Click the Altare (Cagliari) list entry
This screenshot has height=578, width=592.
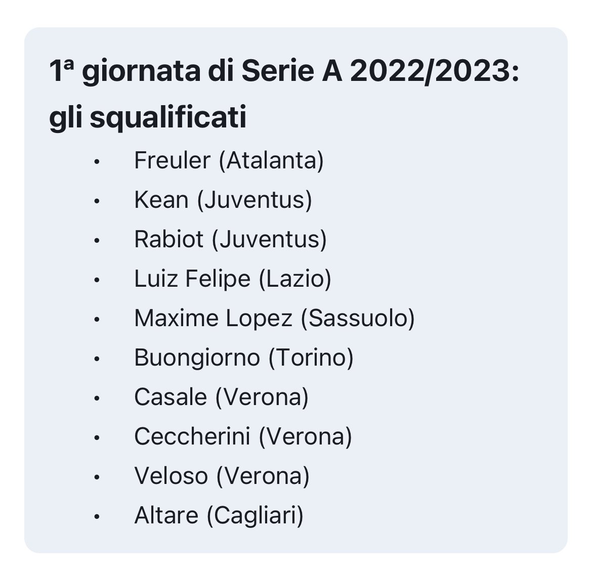point(219,515)
